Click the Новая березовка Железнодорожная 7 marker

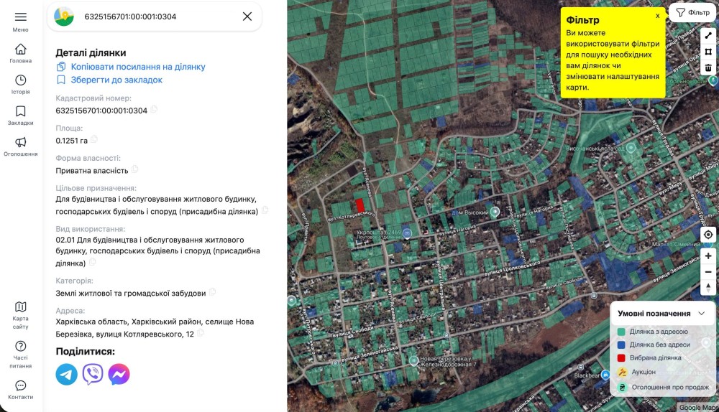point(413,361)
